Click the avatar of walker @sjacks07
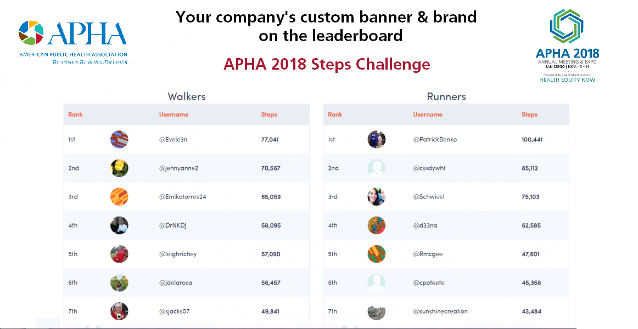Image resolution: width=638 pixels, height=329 pixels. [x=119, y=311]
